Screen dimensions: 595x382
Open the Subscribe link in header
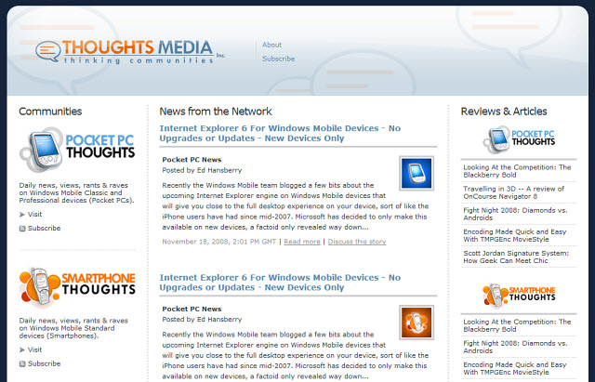pos(278,59)
